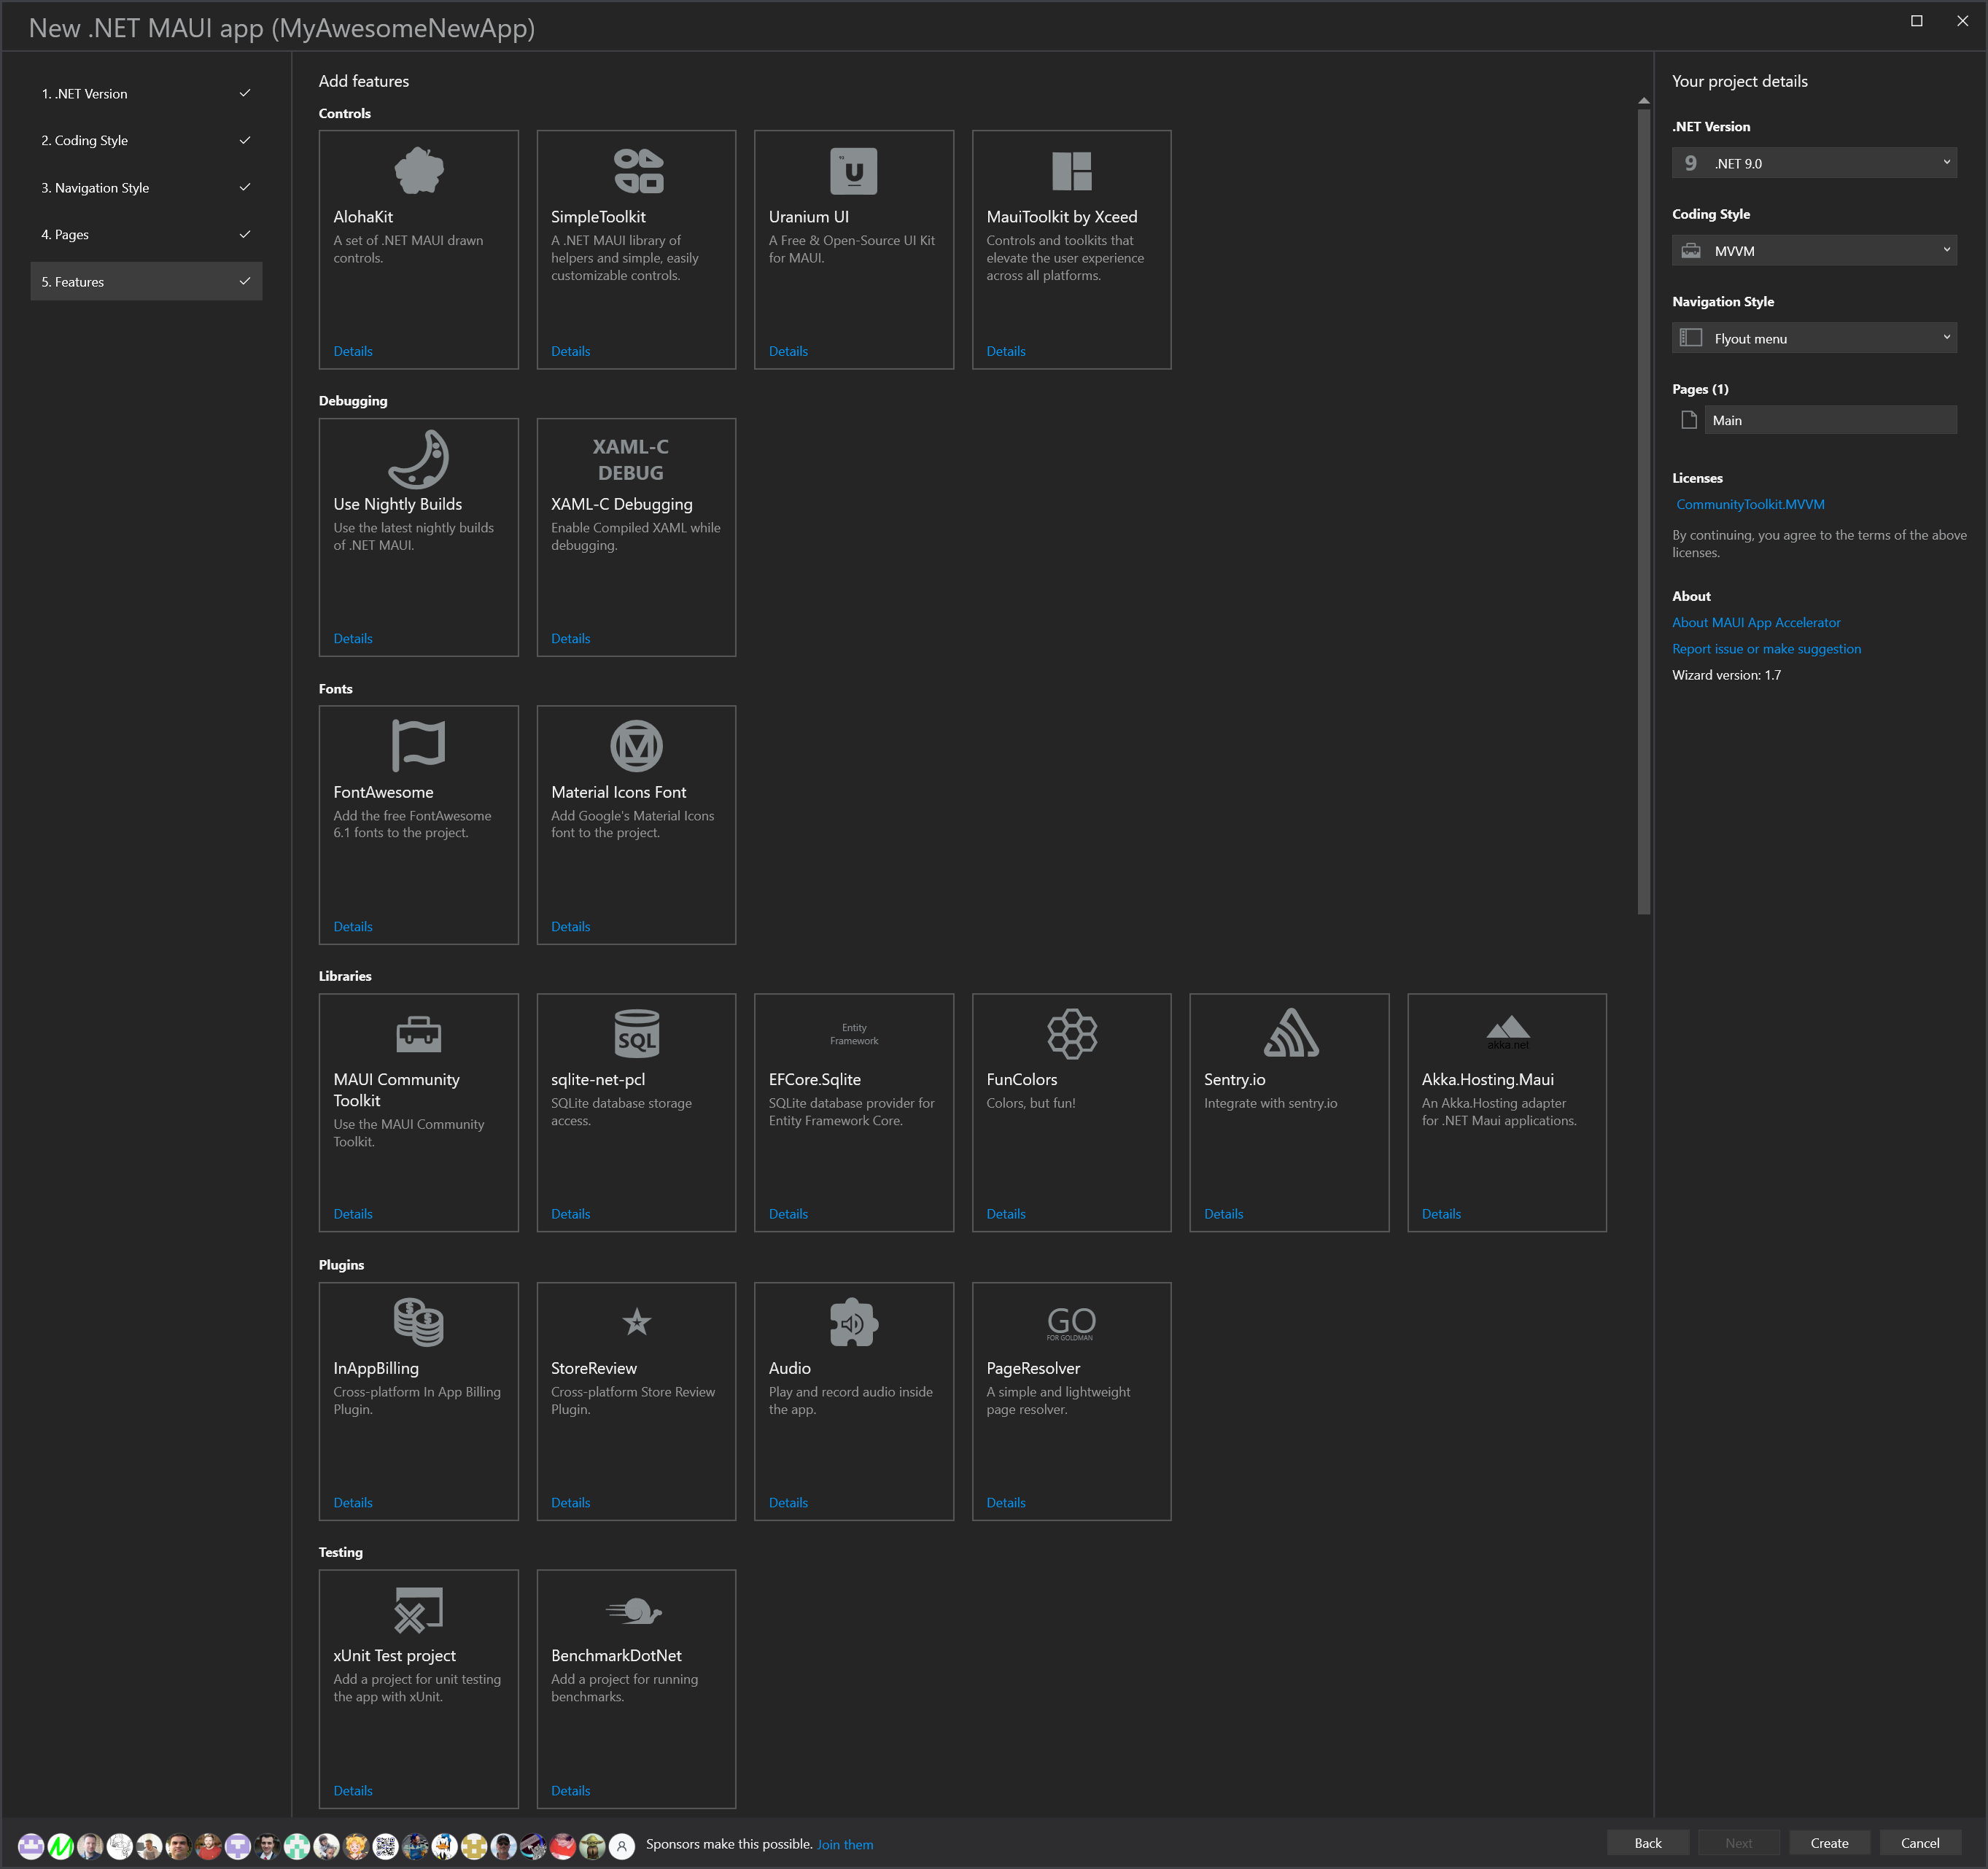
Task: Click the Nightly Builds moon icon
Action: pos(418,459)
